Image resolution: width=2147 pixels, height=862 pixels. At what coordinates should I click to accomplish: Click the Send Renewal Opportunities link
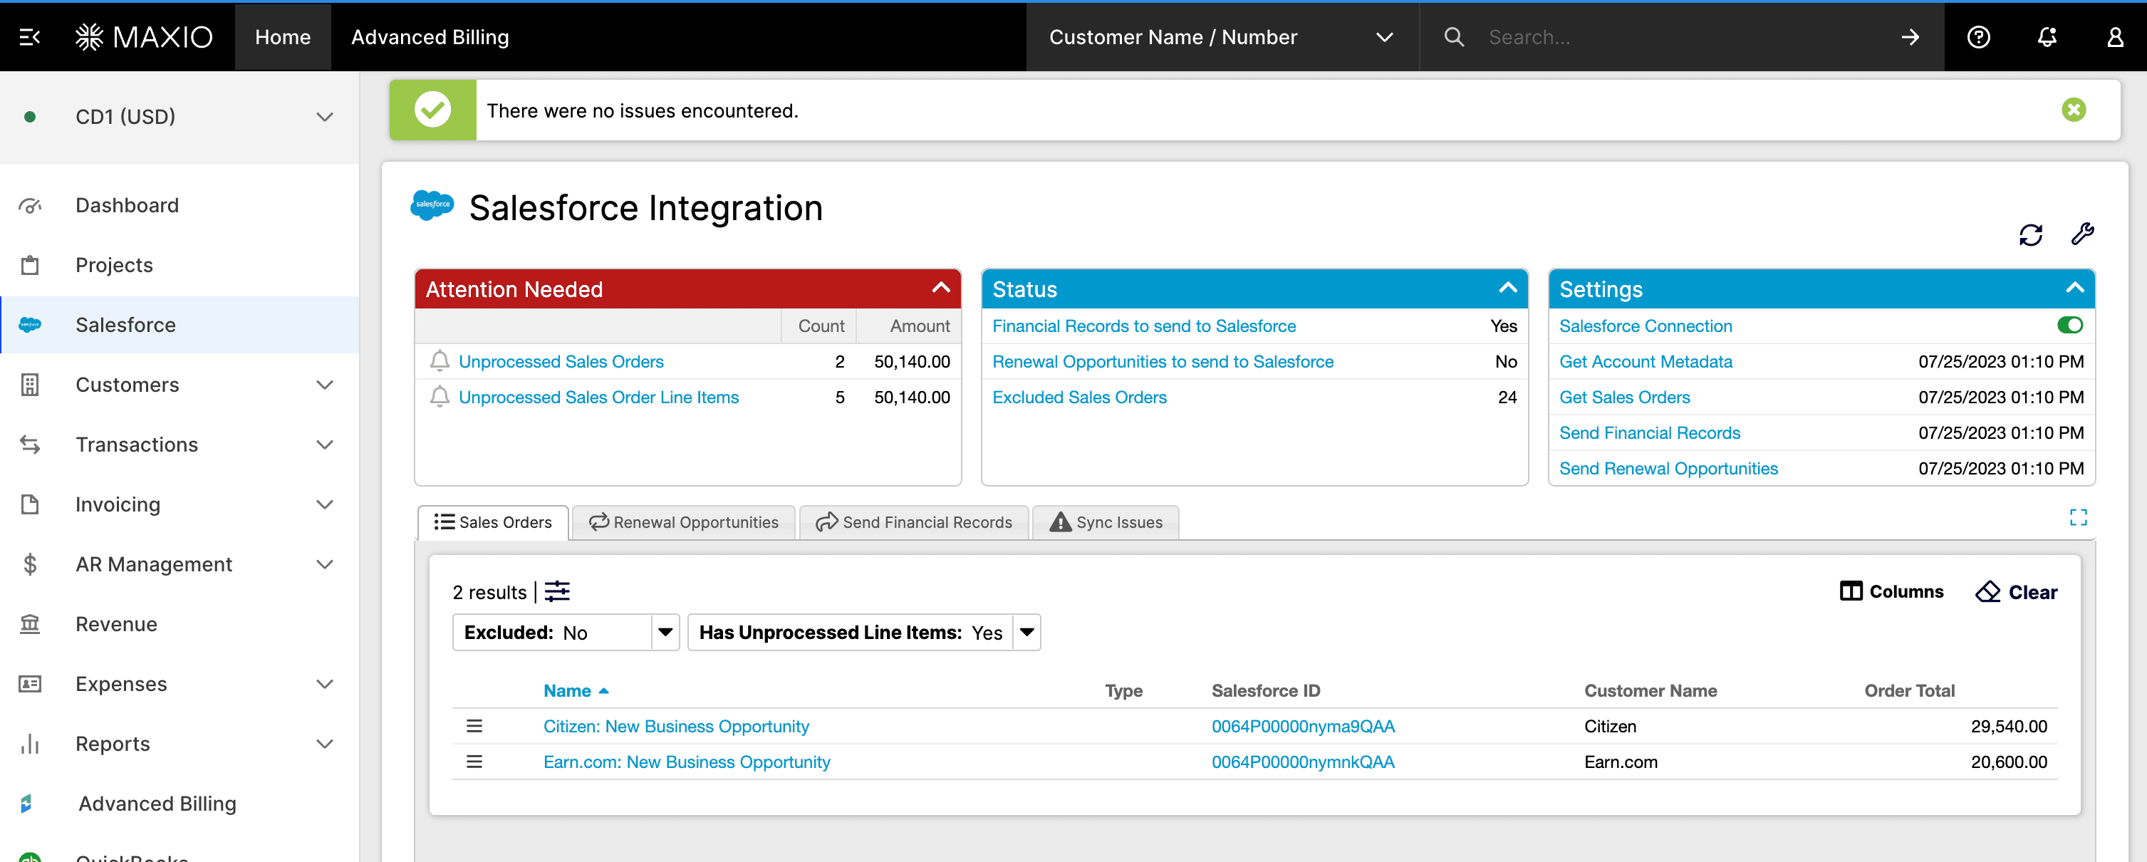(1668, 469)
